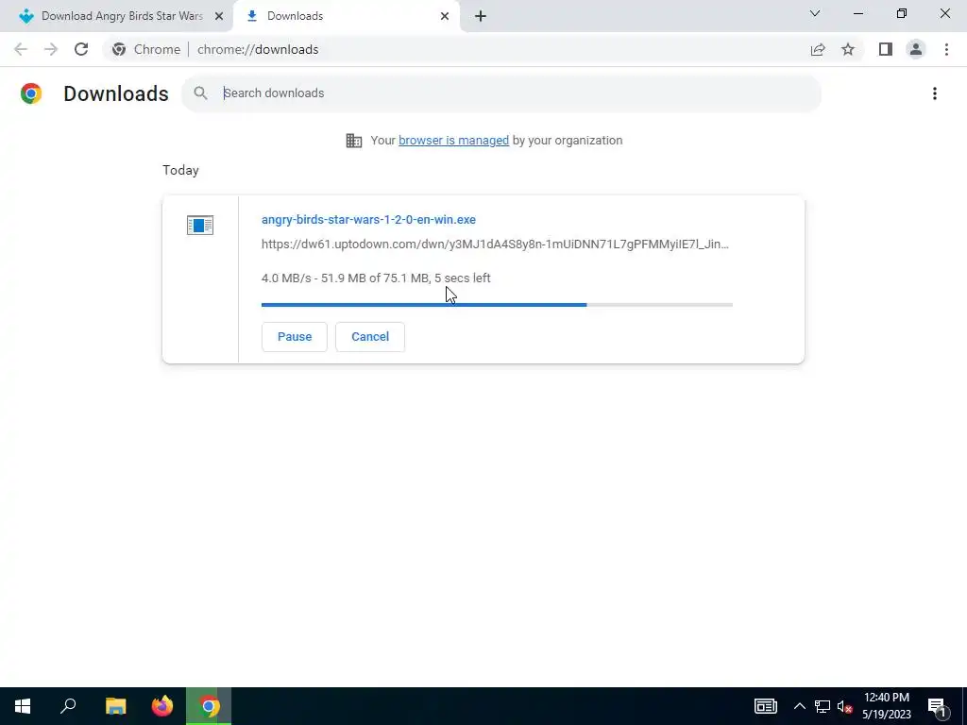The width and height of the screenshot is (967, 725).
Task: Open the Downloads page more actions menu
Action: click(x=934, y=93)
